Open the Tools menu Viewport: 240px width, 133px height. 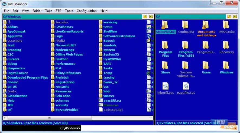69,11
